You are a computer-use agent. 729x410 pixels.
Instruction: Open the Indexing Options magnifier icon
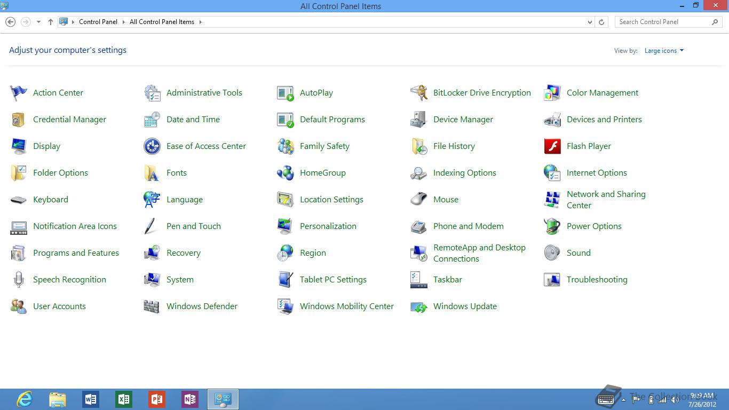(x=419, y=173)
